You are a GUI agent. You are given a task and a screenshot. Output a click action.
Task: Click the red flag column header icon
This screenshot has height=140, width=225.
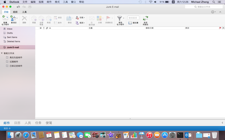(x=220, y=28)
